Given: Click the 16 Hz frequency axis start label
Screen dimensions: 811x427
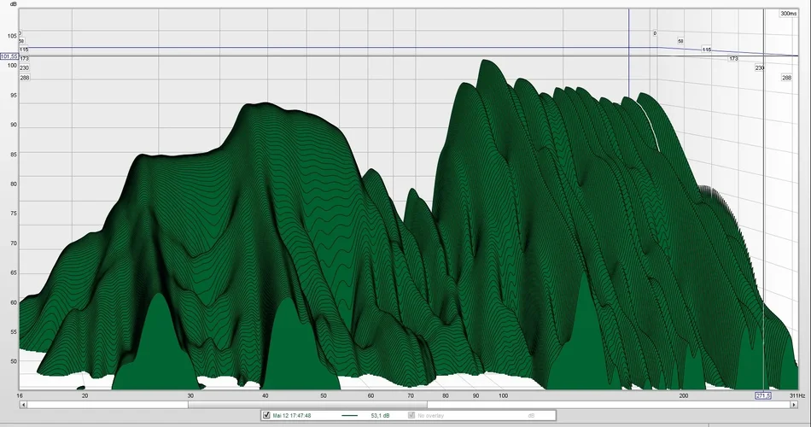Looking at the screenshot, I should pos(20,396).
